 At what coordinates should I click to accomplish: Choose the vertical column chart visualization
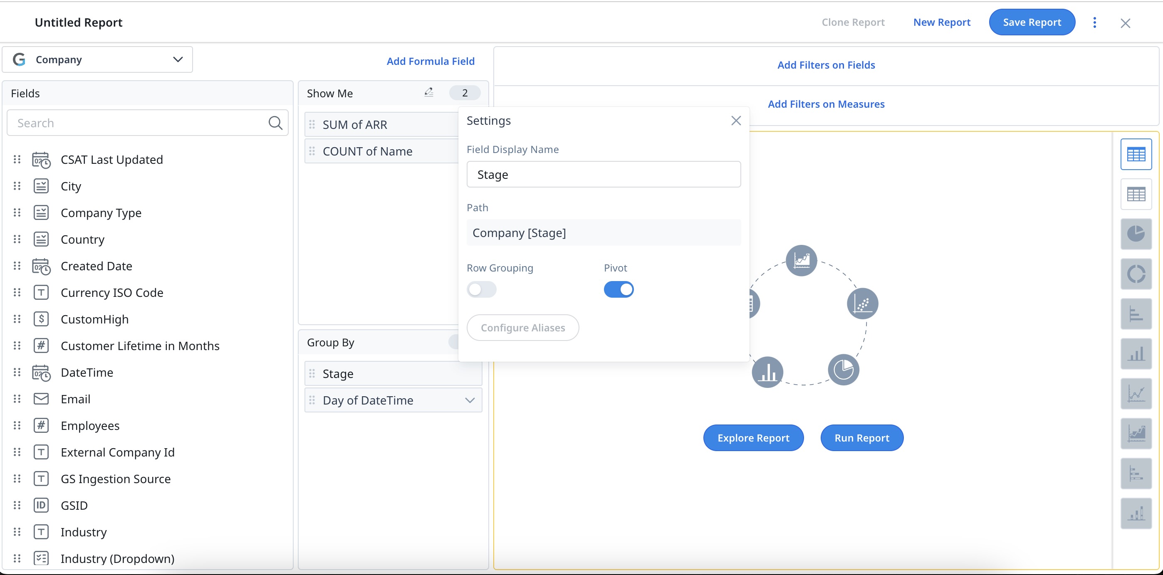pyautogui.click(x=1136, y=354)
